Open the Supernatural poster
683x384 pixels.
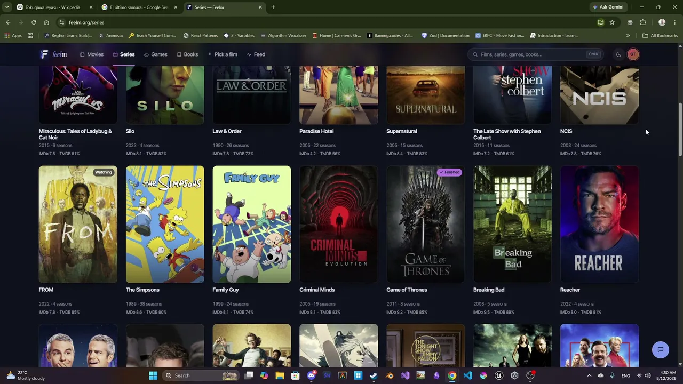426,95
